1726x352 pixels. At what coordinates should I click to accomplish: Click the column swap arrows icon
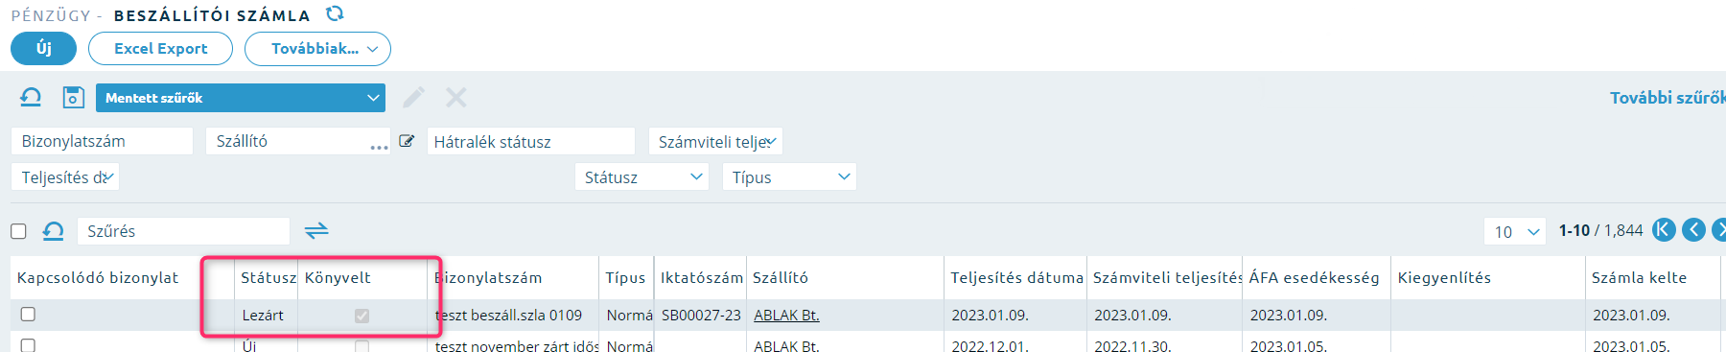[316, 230]
